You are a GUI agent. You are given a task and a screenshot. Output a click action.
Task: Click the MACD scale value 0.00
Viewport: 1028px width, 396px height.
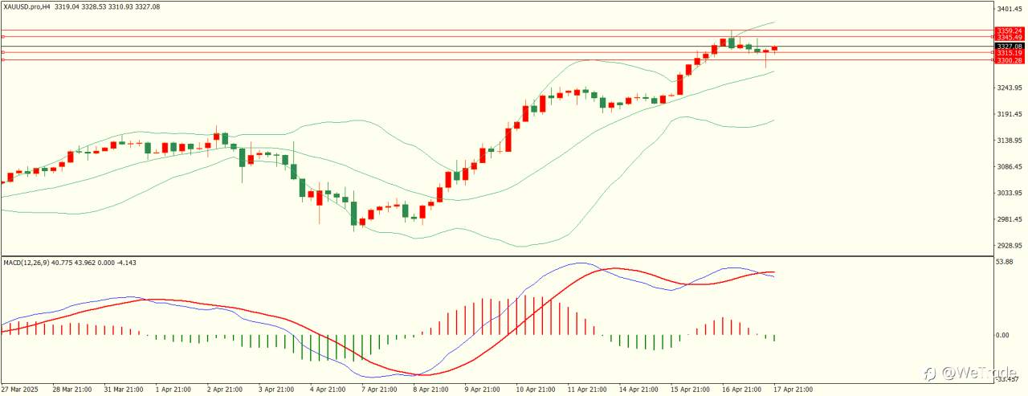pos(1003,335)
